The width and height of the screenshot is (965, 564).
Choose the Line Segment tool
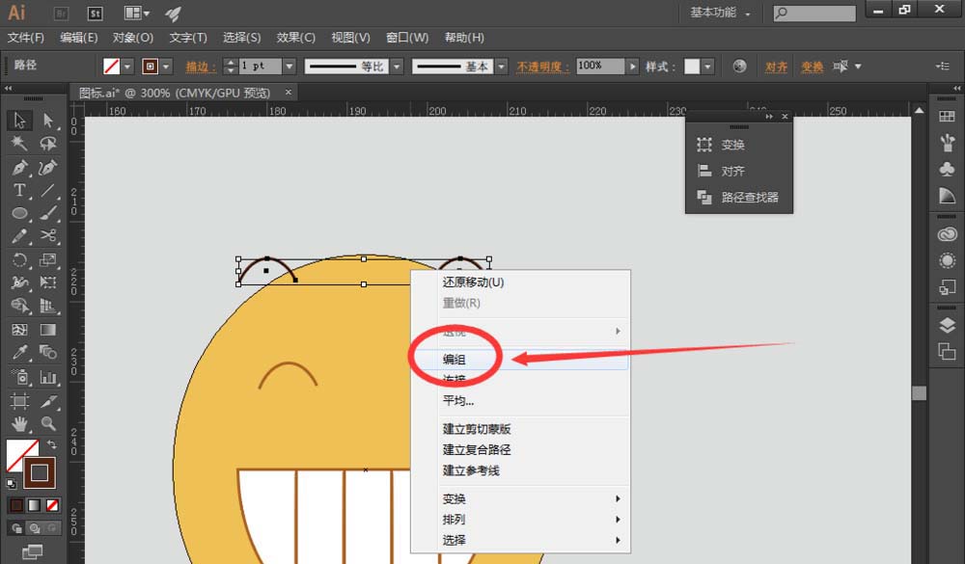pyautogui.click(x=48, y=190)
